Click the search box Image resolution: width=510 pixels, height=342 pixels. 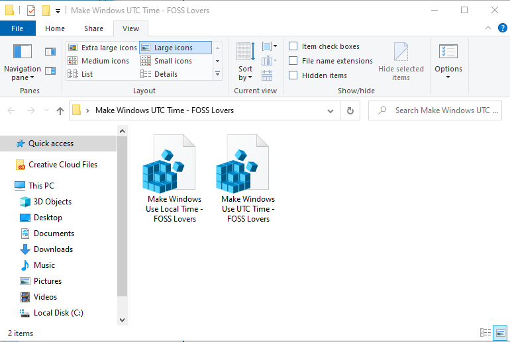coord(435,110)
